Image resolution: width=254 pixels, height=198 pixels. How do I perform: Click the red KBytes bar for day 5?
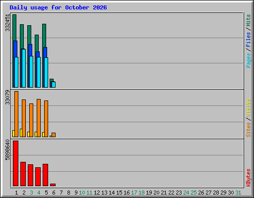pos(46,175)
